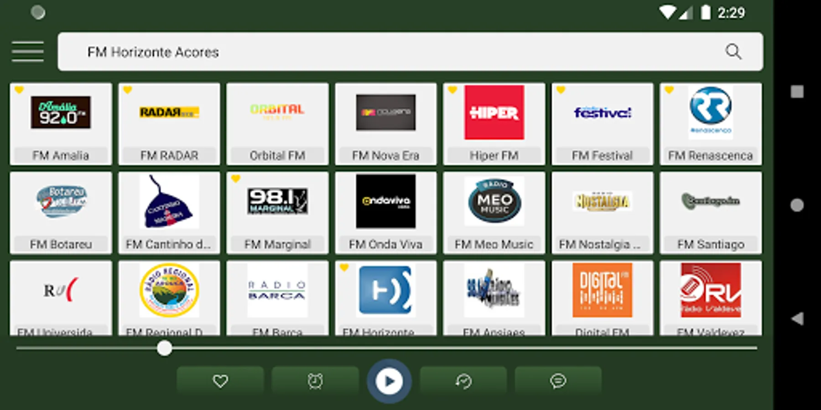Click the FM Cantinho d... label
821x410 pixels.
coord(168,245)
